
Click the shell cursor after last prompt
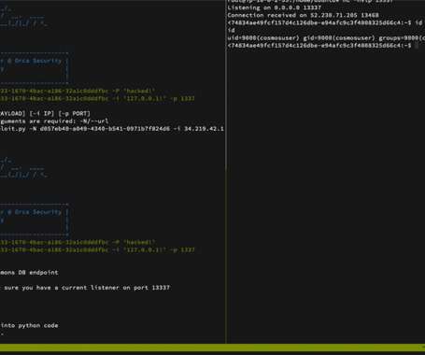pos(417,46)
